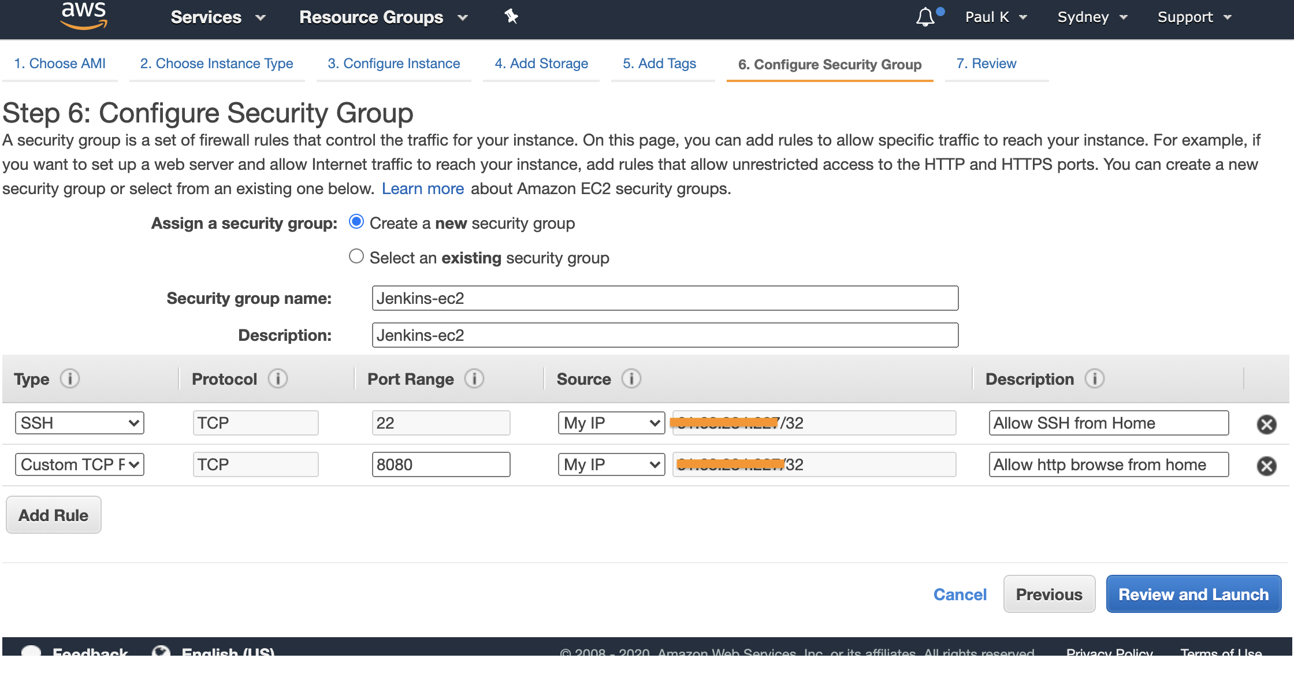Open the My IP source dropdown for SSH
The width and height of the screenshot is (1294, 673).
(x=612, y=423)
